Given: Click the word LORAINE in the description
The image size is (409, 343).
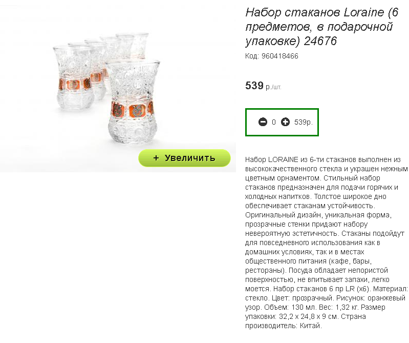Looking at the screenshot, I should pos(283,159).
